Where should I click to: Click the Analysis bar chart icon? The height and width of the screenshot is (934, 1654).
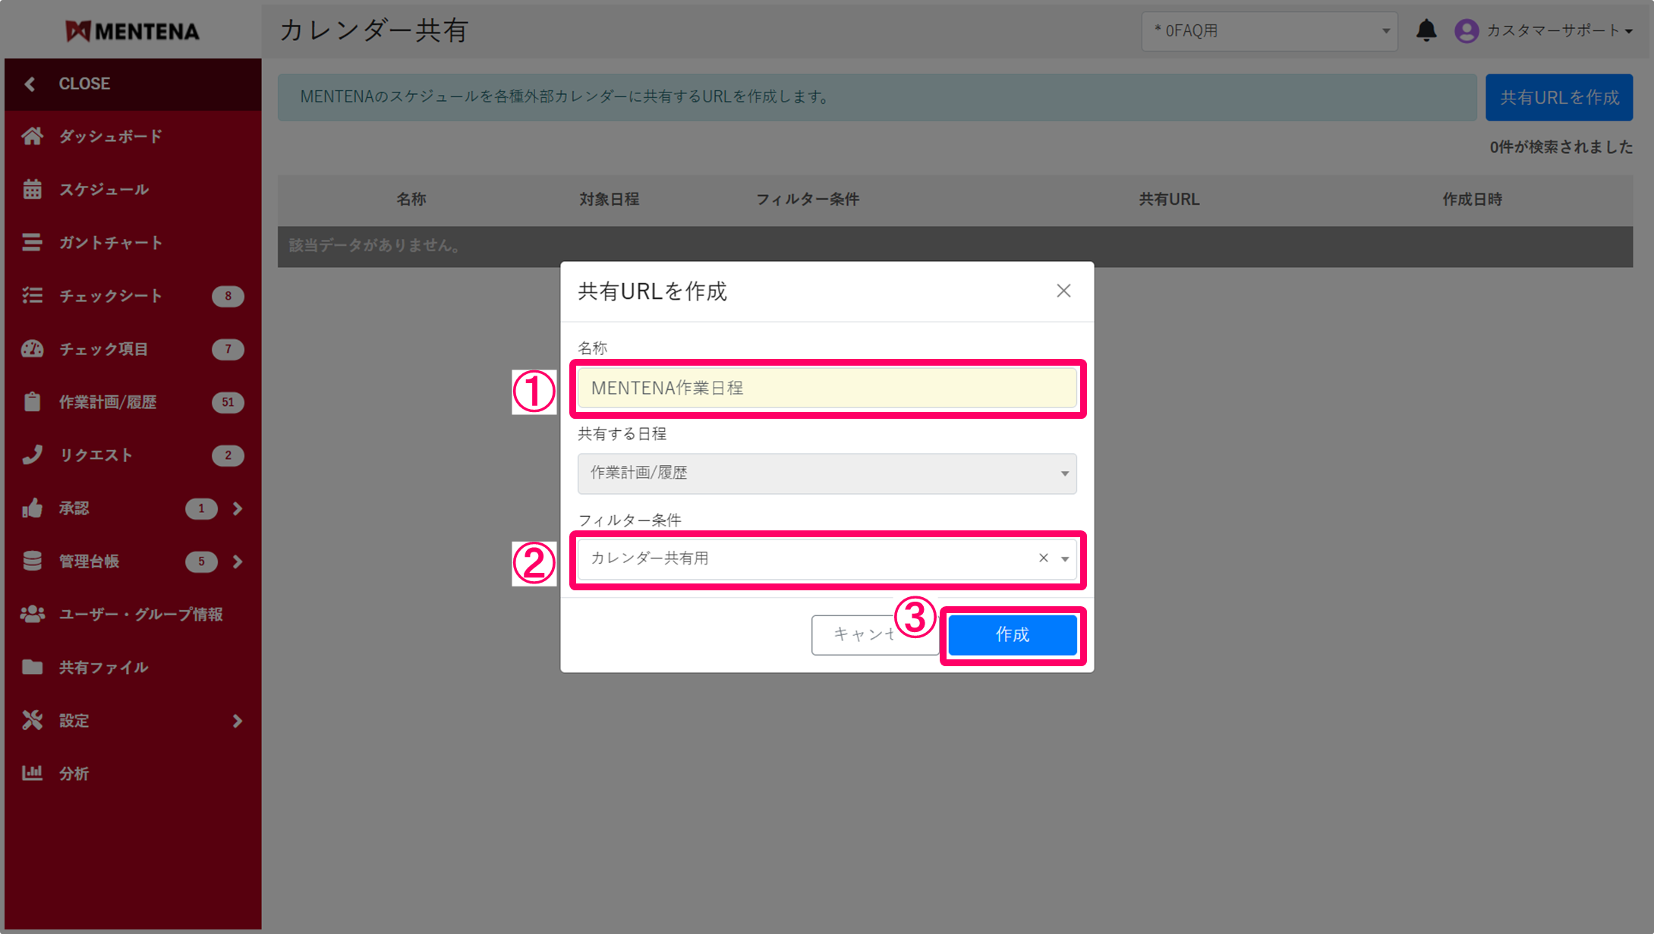32,773
